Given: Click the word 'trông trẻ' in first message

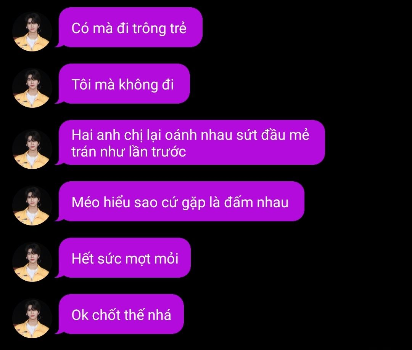Looking at the screenshot, I should [159, 29].
